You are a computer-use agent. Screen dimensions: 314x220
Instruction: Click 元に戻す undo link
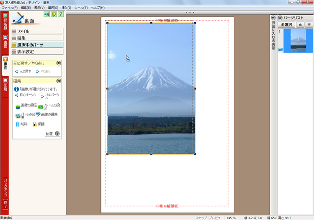[x=23, y=71]
